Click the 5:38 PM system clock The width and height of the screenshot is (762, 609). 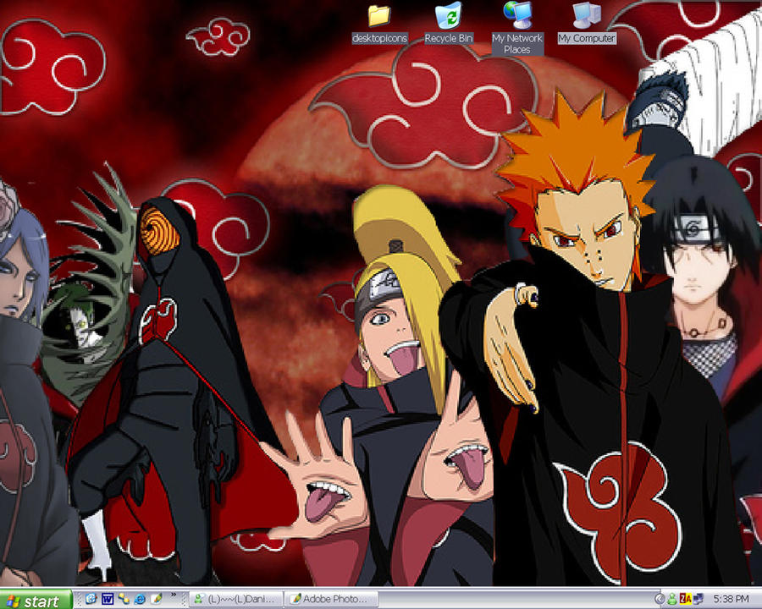pyautogui.click(x=731, y=600)
